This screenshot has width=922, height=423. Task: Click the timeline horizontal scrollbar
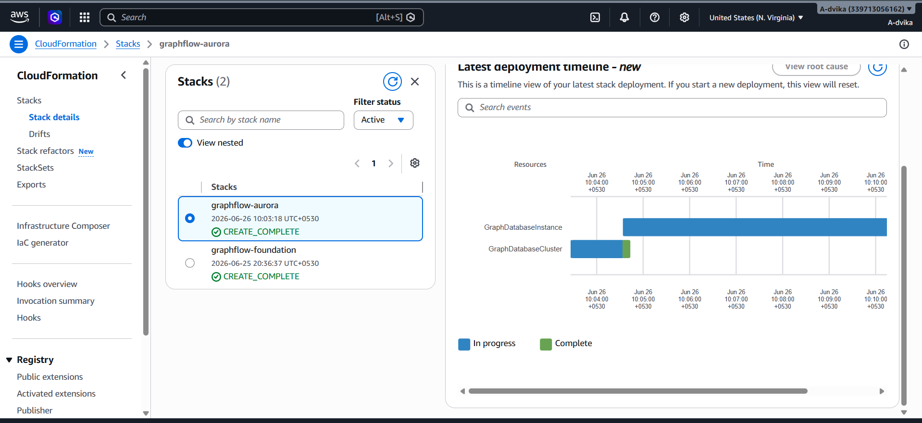tap(638, 391)
